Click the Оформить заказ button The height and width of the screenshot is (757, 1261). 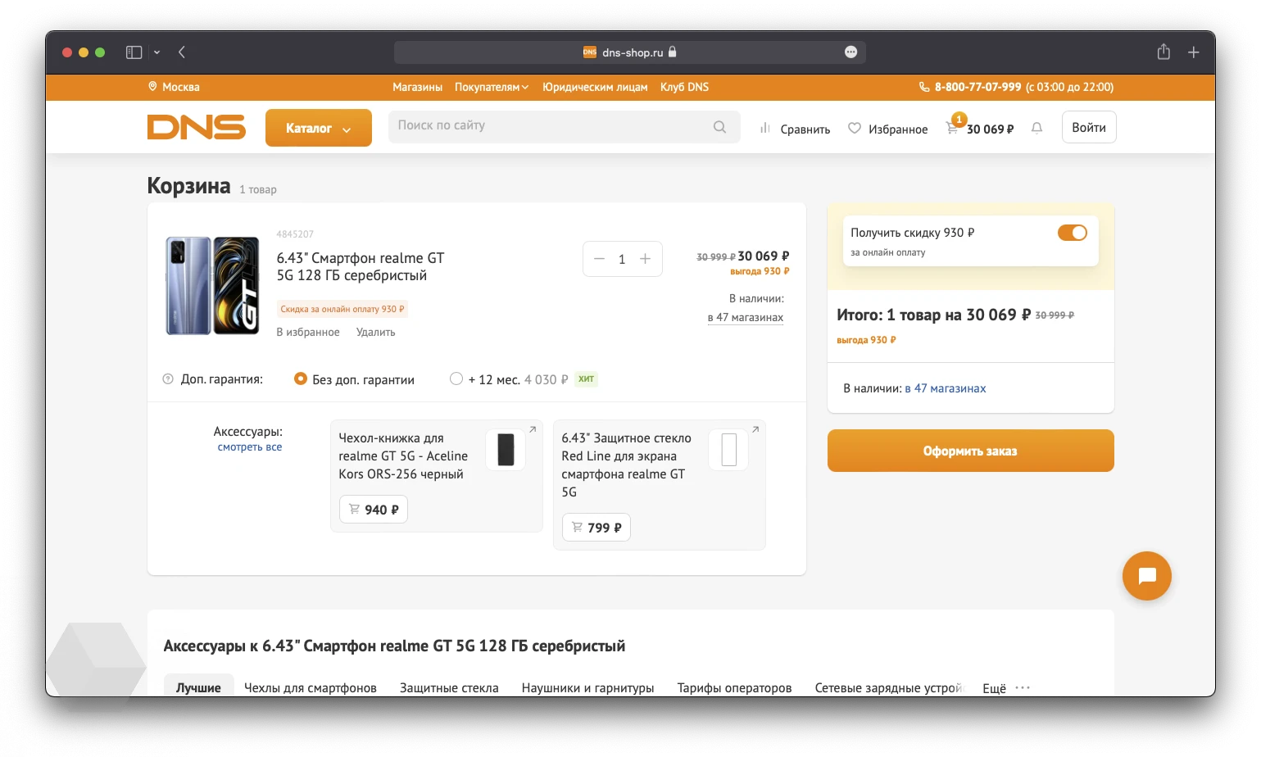(x=970, y=451)
